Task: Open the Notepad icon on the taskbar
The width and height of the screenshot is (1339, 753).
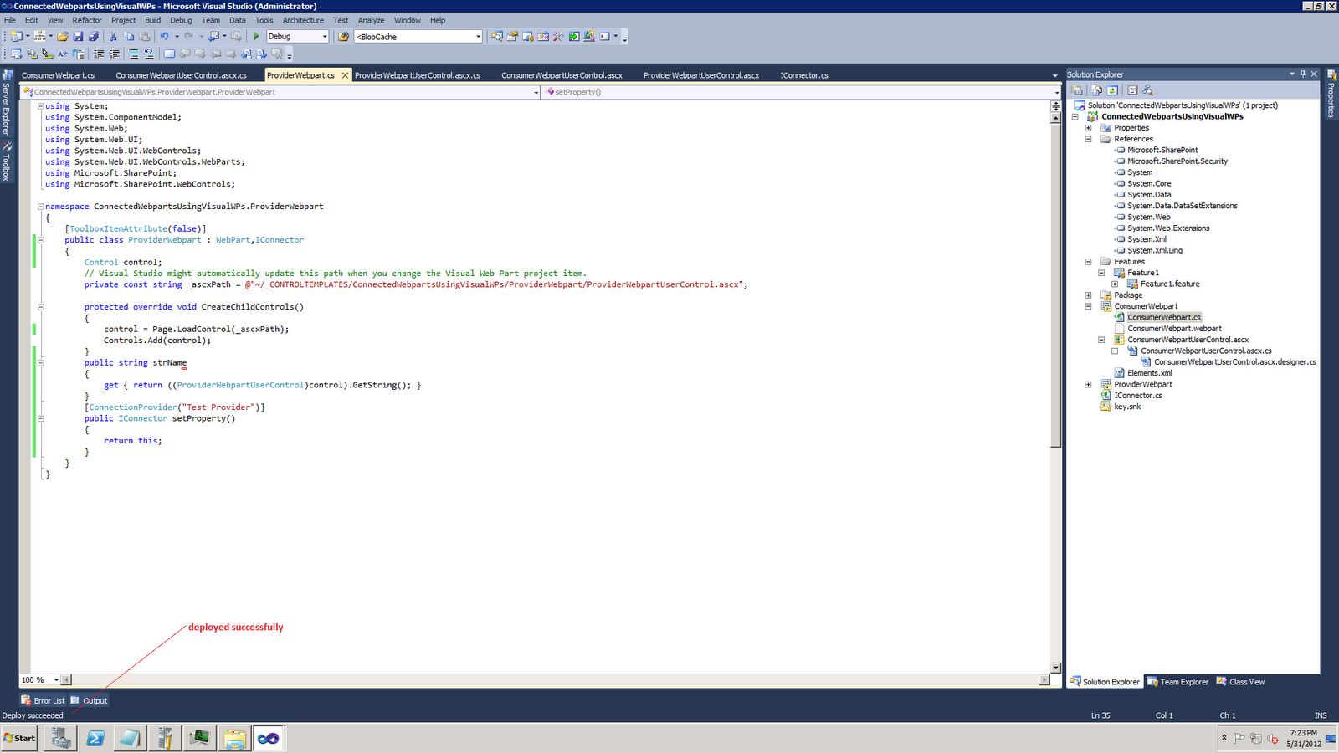Action: click(x=130, y=738)
